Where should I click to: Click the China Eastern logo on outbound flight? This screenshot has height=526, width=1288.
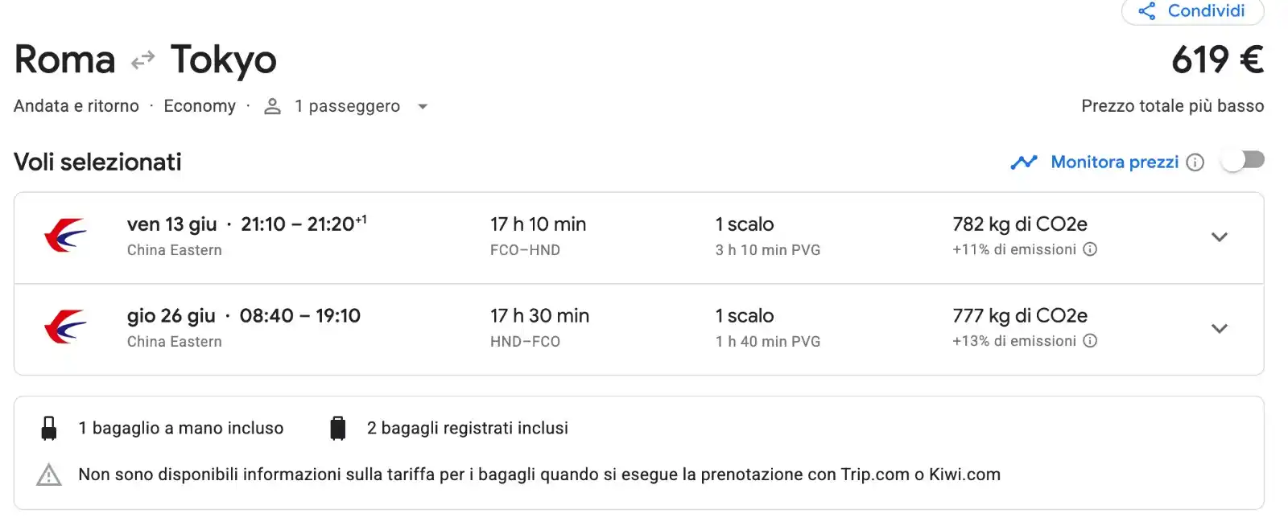65,236
